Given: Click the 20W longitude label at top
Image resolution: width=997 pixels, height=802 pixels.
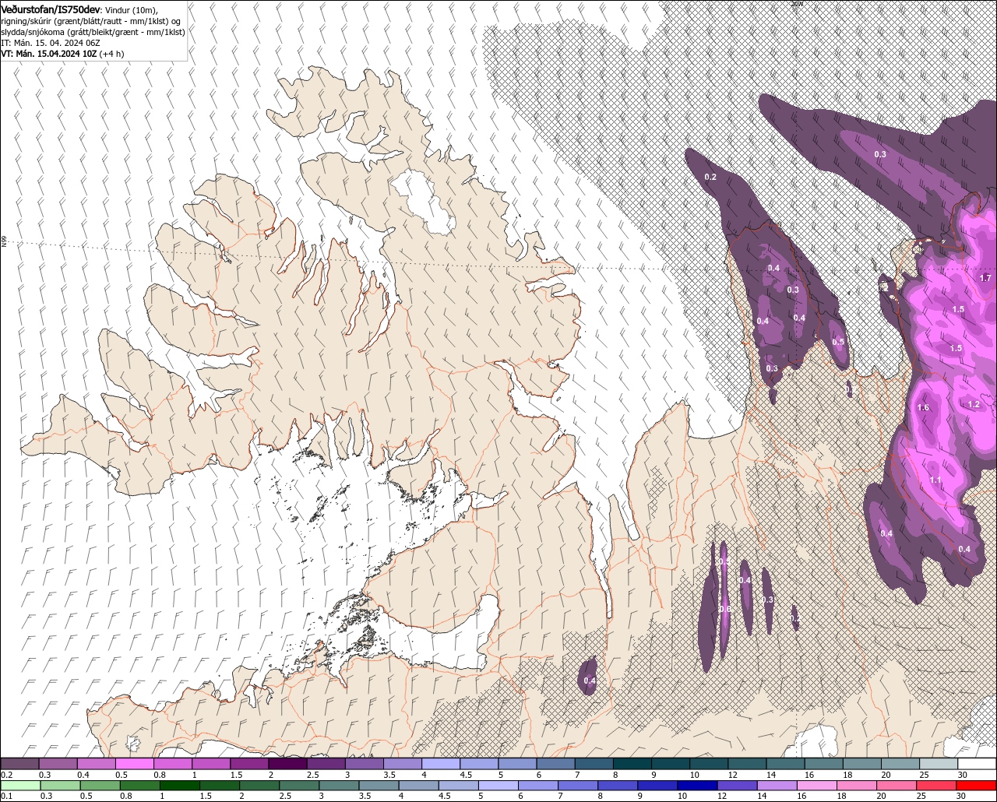Looking at the screenshot, I should 796,4.
